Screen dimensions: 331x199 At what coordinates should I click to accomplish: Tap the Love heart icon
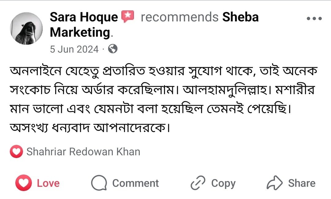24,183
